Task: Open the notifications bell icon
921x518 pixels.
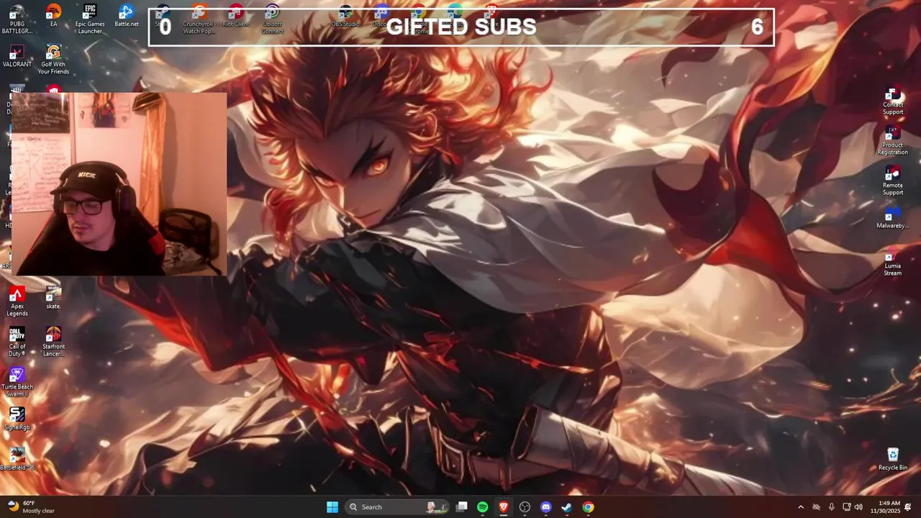Action: pos(908,507)
